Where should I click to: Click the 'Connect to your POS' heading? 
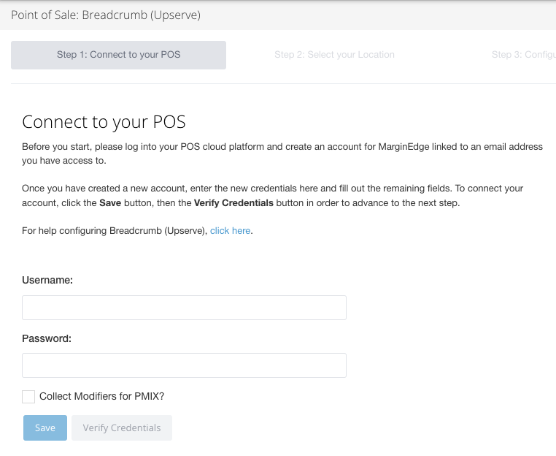tap(104, 122)
